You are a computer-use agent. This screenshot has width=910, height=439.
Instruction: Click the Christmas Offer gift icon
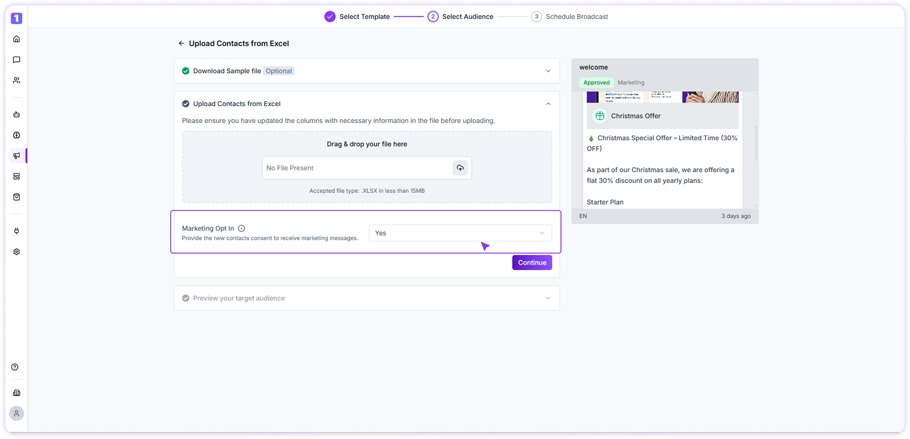pos(600,116)
